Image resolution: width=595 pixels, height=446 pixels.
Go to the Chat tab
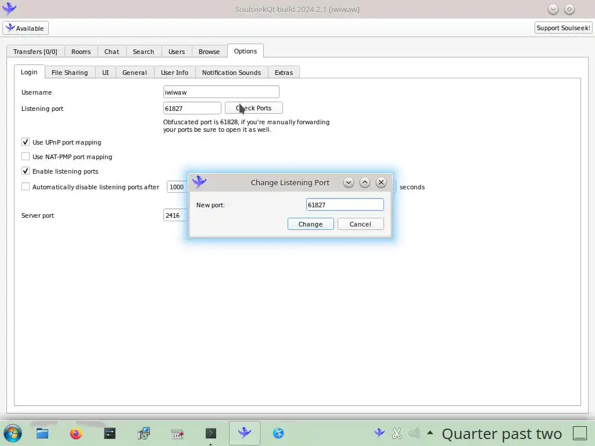click(x=112, y=52)
